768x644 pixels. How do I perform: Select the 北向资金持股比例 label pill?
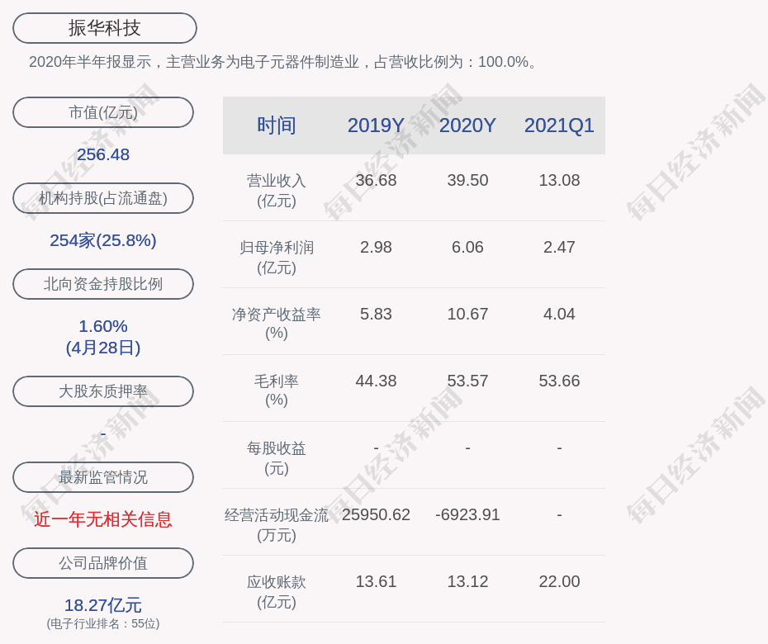103,283
